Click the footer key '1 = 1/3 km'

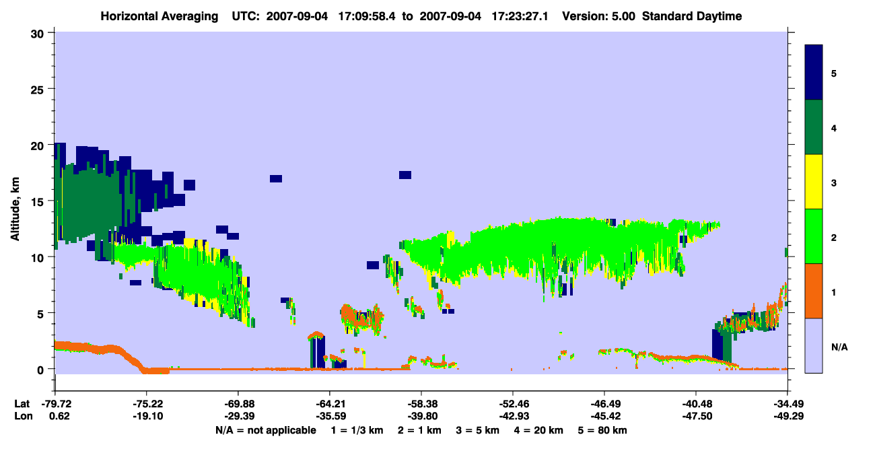[x=358, y=429]
